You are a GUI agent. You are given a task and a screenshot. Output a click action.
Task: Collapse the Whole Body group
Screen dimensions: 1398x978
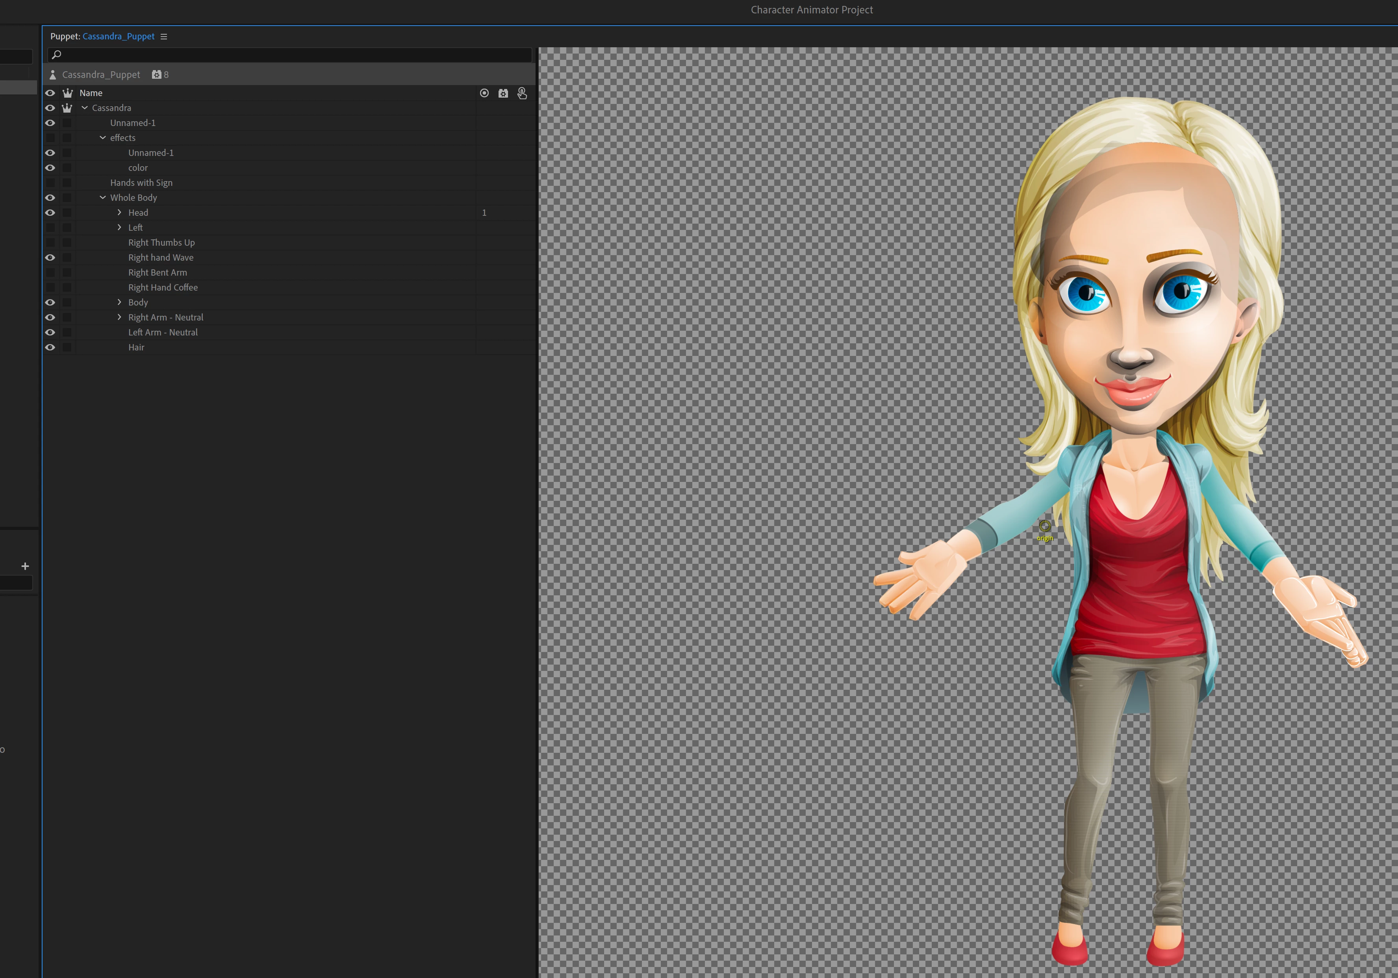coord(102,198)
